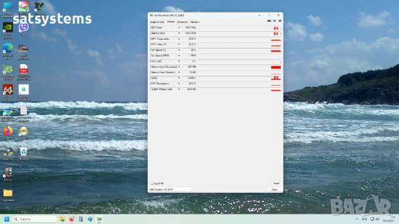This screenshot has width=399, height=224.
Task: Open the VDDC sensor dropdown
Action: click(179, 78)
